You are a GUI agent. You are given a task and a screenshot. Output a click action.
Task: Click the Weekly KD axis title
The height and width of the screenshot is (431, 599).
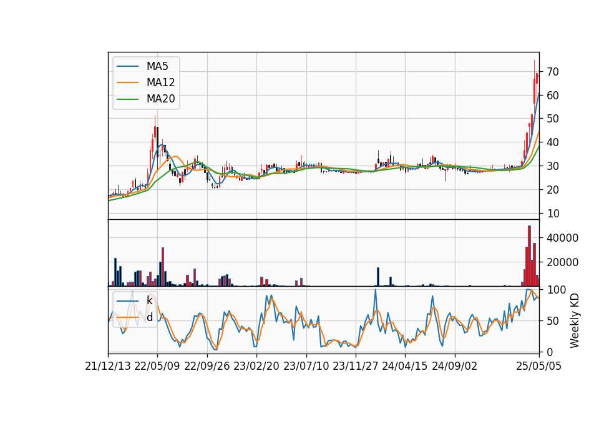pos(575,321)
